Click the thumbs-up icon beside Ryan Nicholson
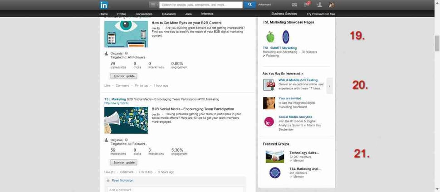The width and height of the screenshot is (440, 192). pyautogui.click(x=108, y=181)
